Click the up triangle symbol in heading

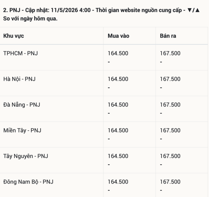pyautogui.click(x=197, y=10)
